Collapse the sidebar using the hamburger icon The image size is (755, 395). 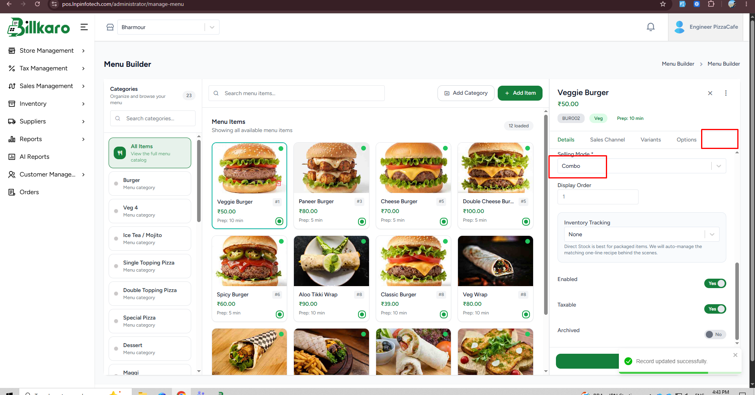(84, 27)
